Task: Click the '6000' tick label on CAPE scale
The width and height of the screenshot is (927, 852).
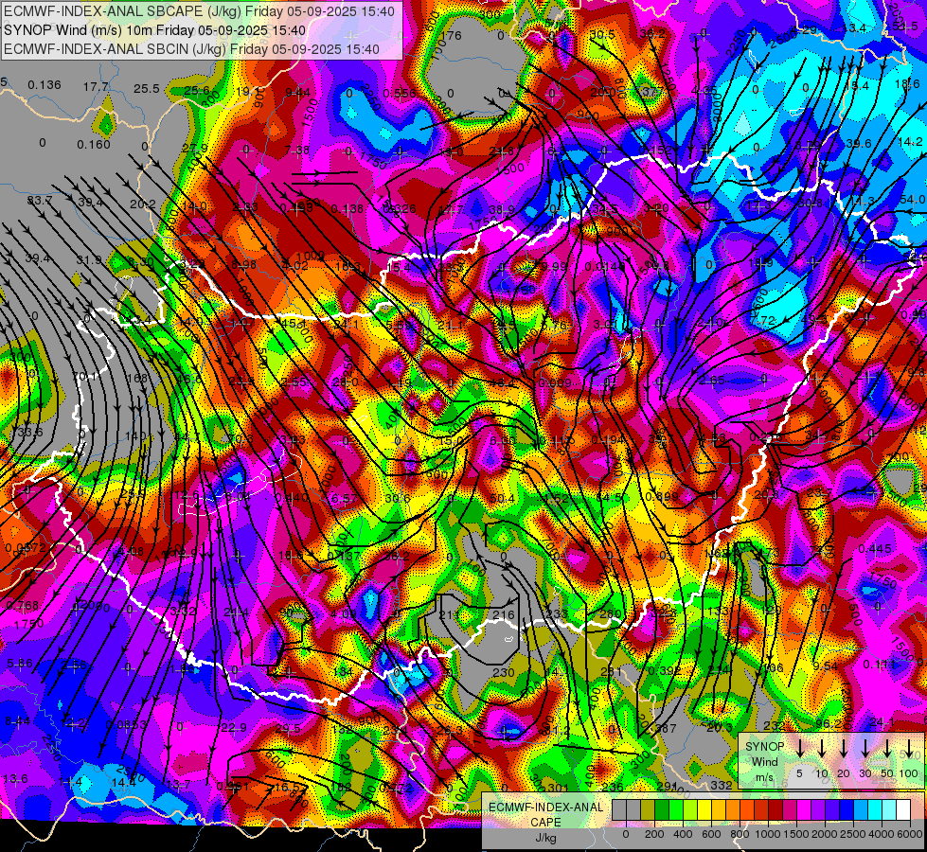Action: pyautogui.click(x=910, y=834)
